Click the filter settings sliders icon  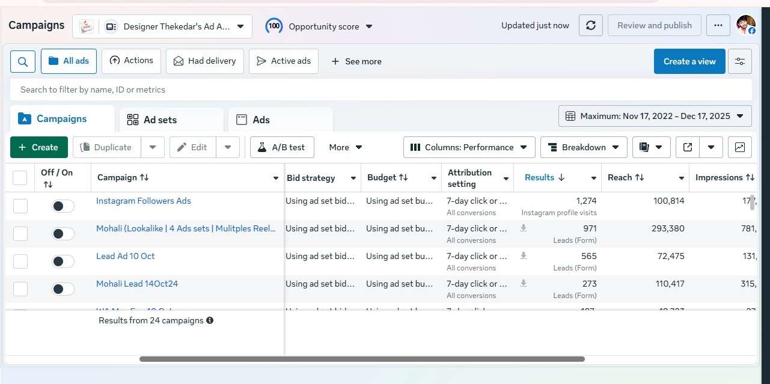pos(739,61)
